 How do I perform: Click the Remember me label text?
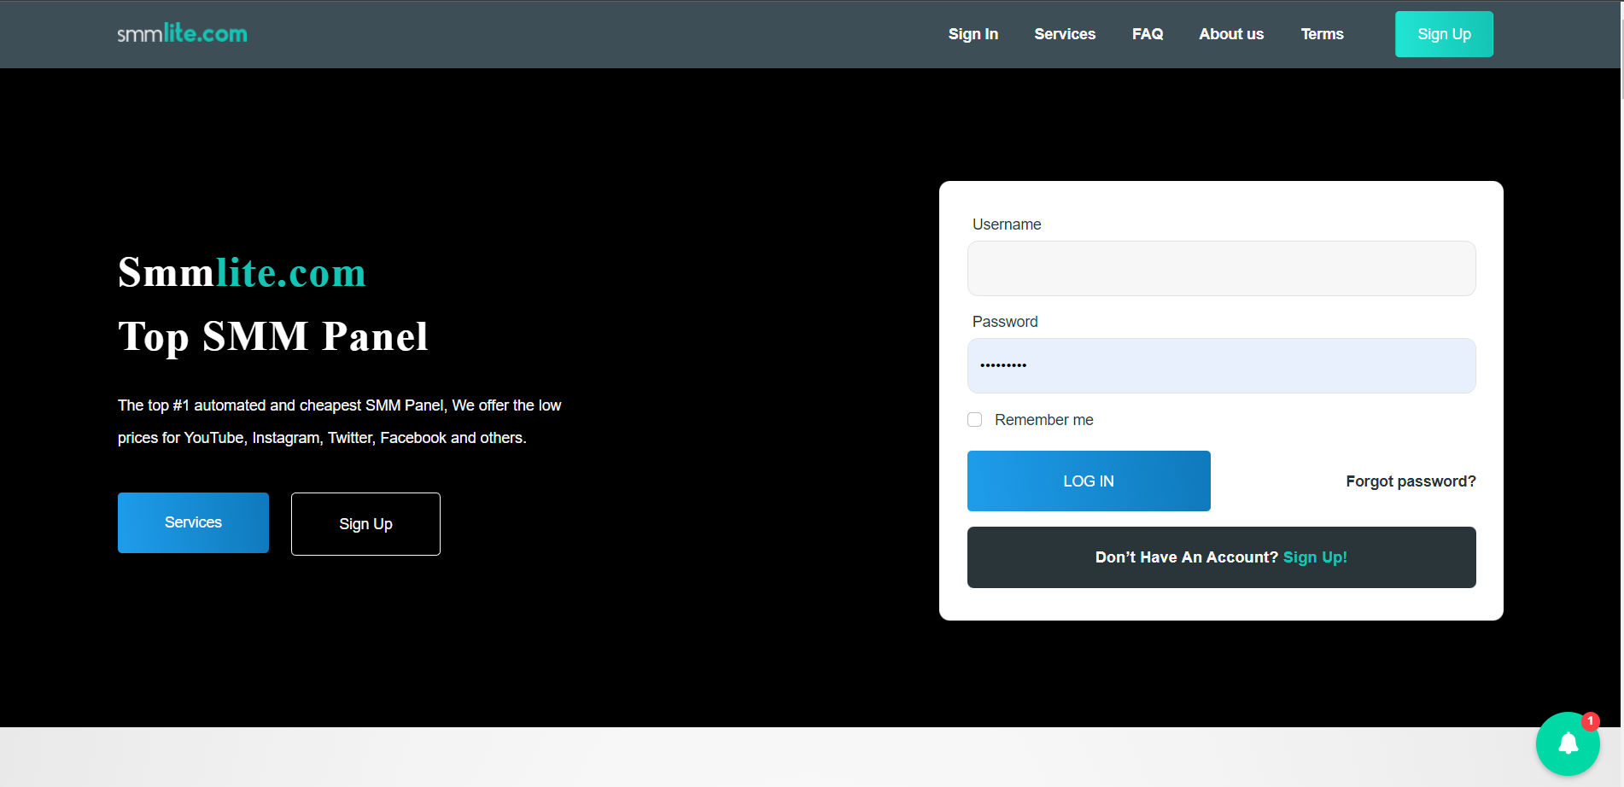click(x=1043, y=420)
